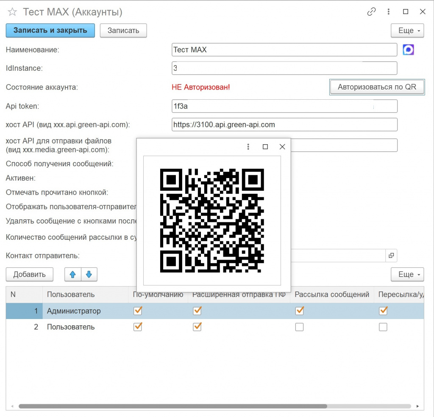Enable Пересылка checkbox for Пользователь row
This screenshot has width=434, height=417.
(x=383, y=327)
